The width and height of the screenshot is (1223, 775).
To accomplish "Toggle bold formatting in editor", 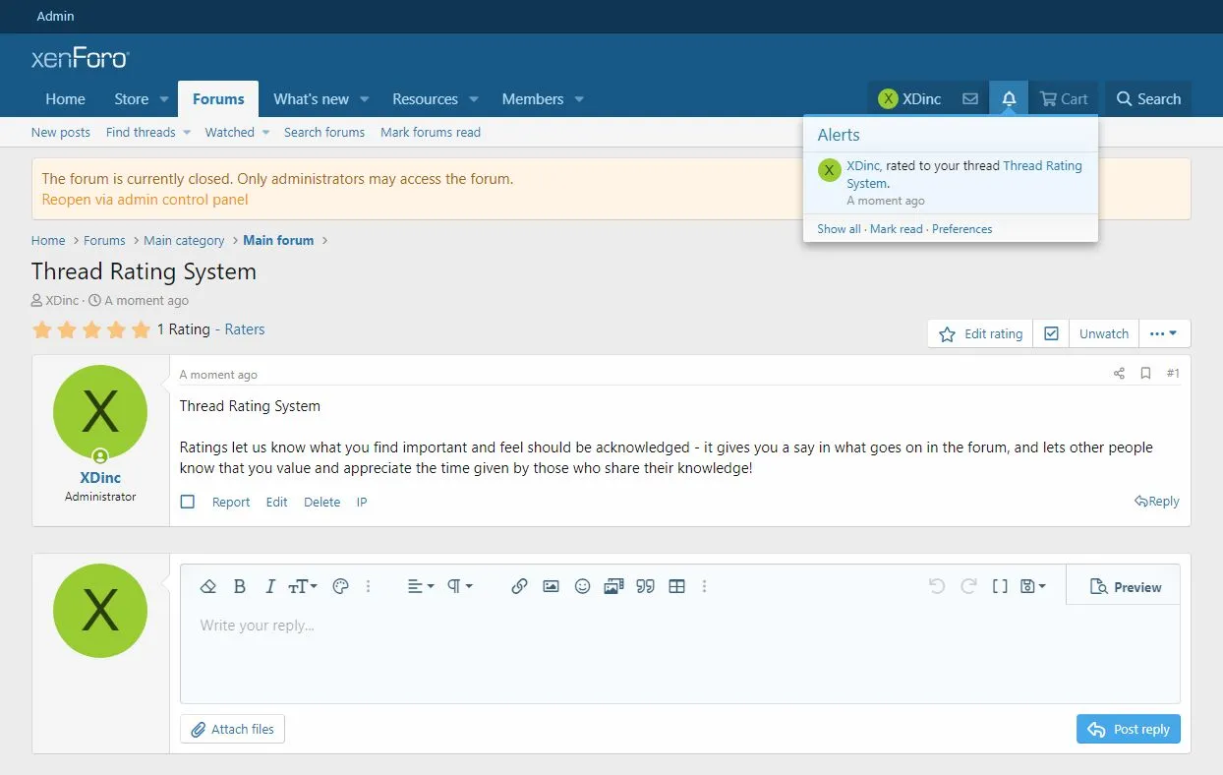I will tap(239, 586).
